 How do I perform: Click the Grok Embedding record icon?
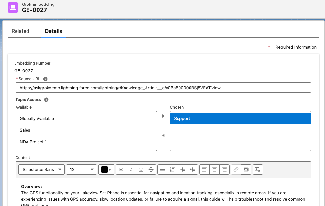[x=13, y=7]
